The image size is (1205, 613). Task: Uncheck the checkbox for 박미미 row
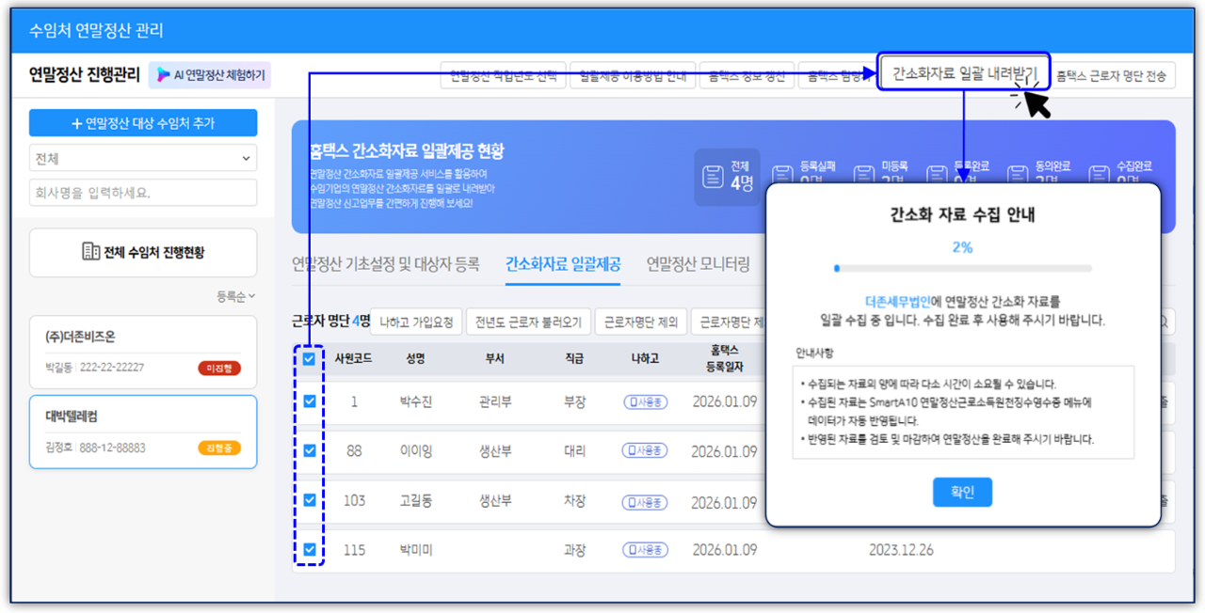[310, 549]
